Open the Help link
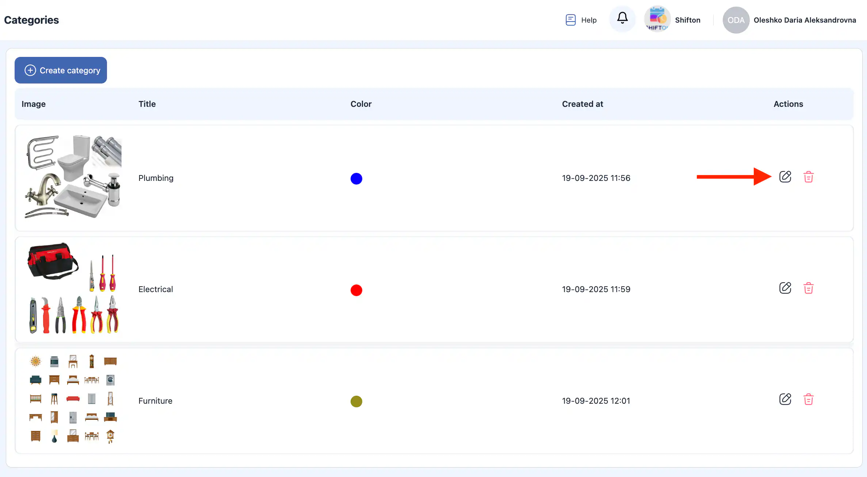867x477 pixels. tap(589, 20)
